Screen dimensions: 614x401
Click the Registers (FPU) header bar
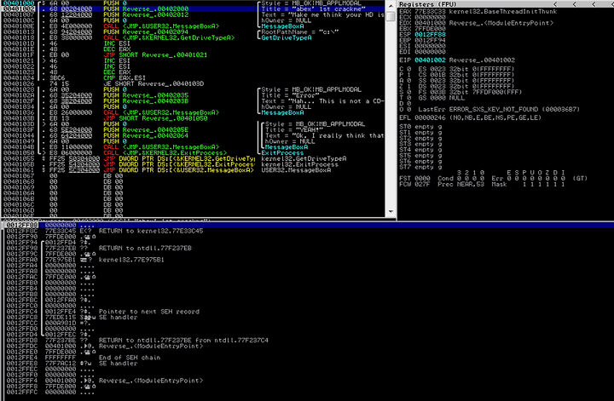[x=506, y=4]
